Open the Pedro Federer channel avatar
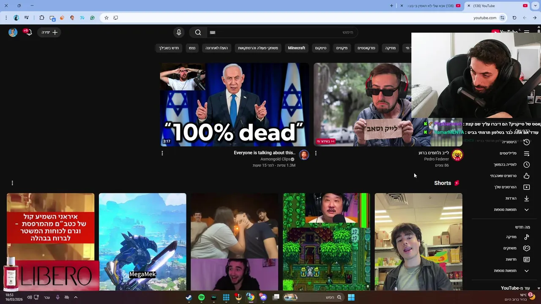The width and height of the screenshot is (541, 304). 457,155
